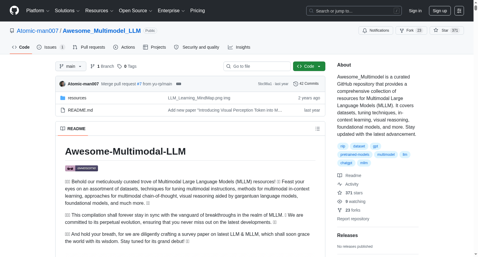478x257 pixels.
Task: Open the Resources dropdown
Action: coord(99,11)
